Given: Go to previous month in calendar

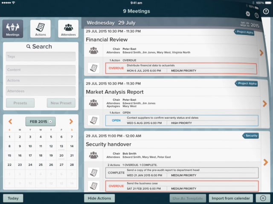Looking at the screenshot, I should tap(10, 122).
